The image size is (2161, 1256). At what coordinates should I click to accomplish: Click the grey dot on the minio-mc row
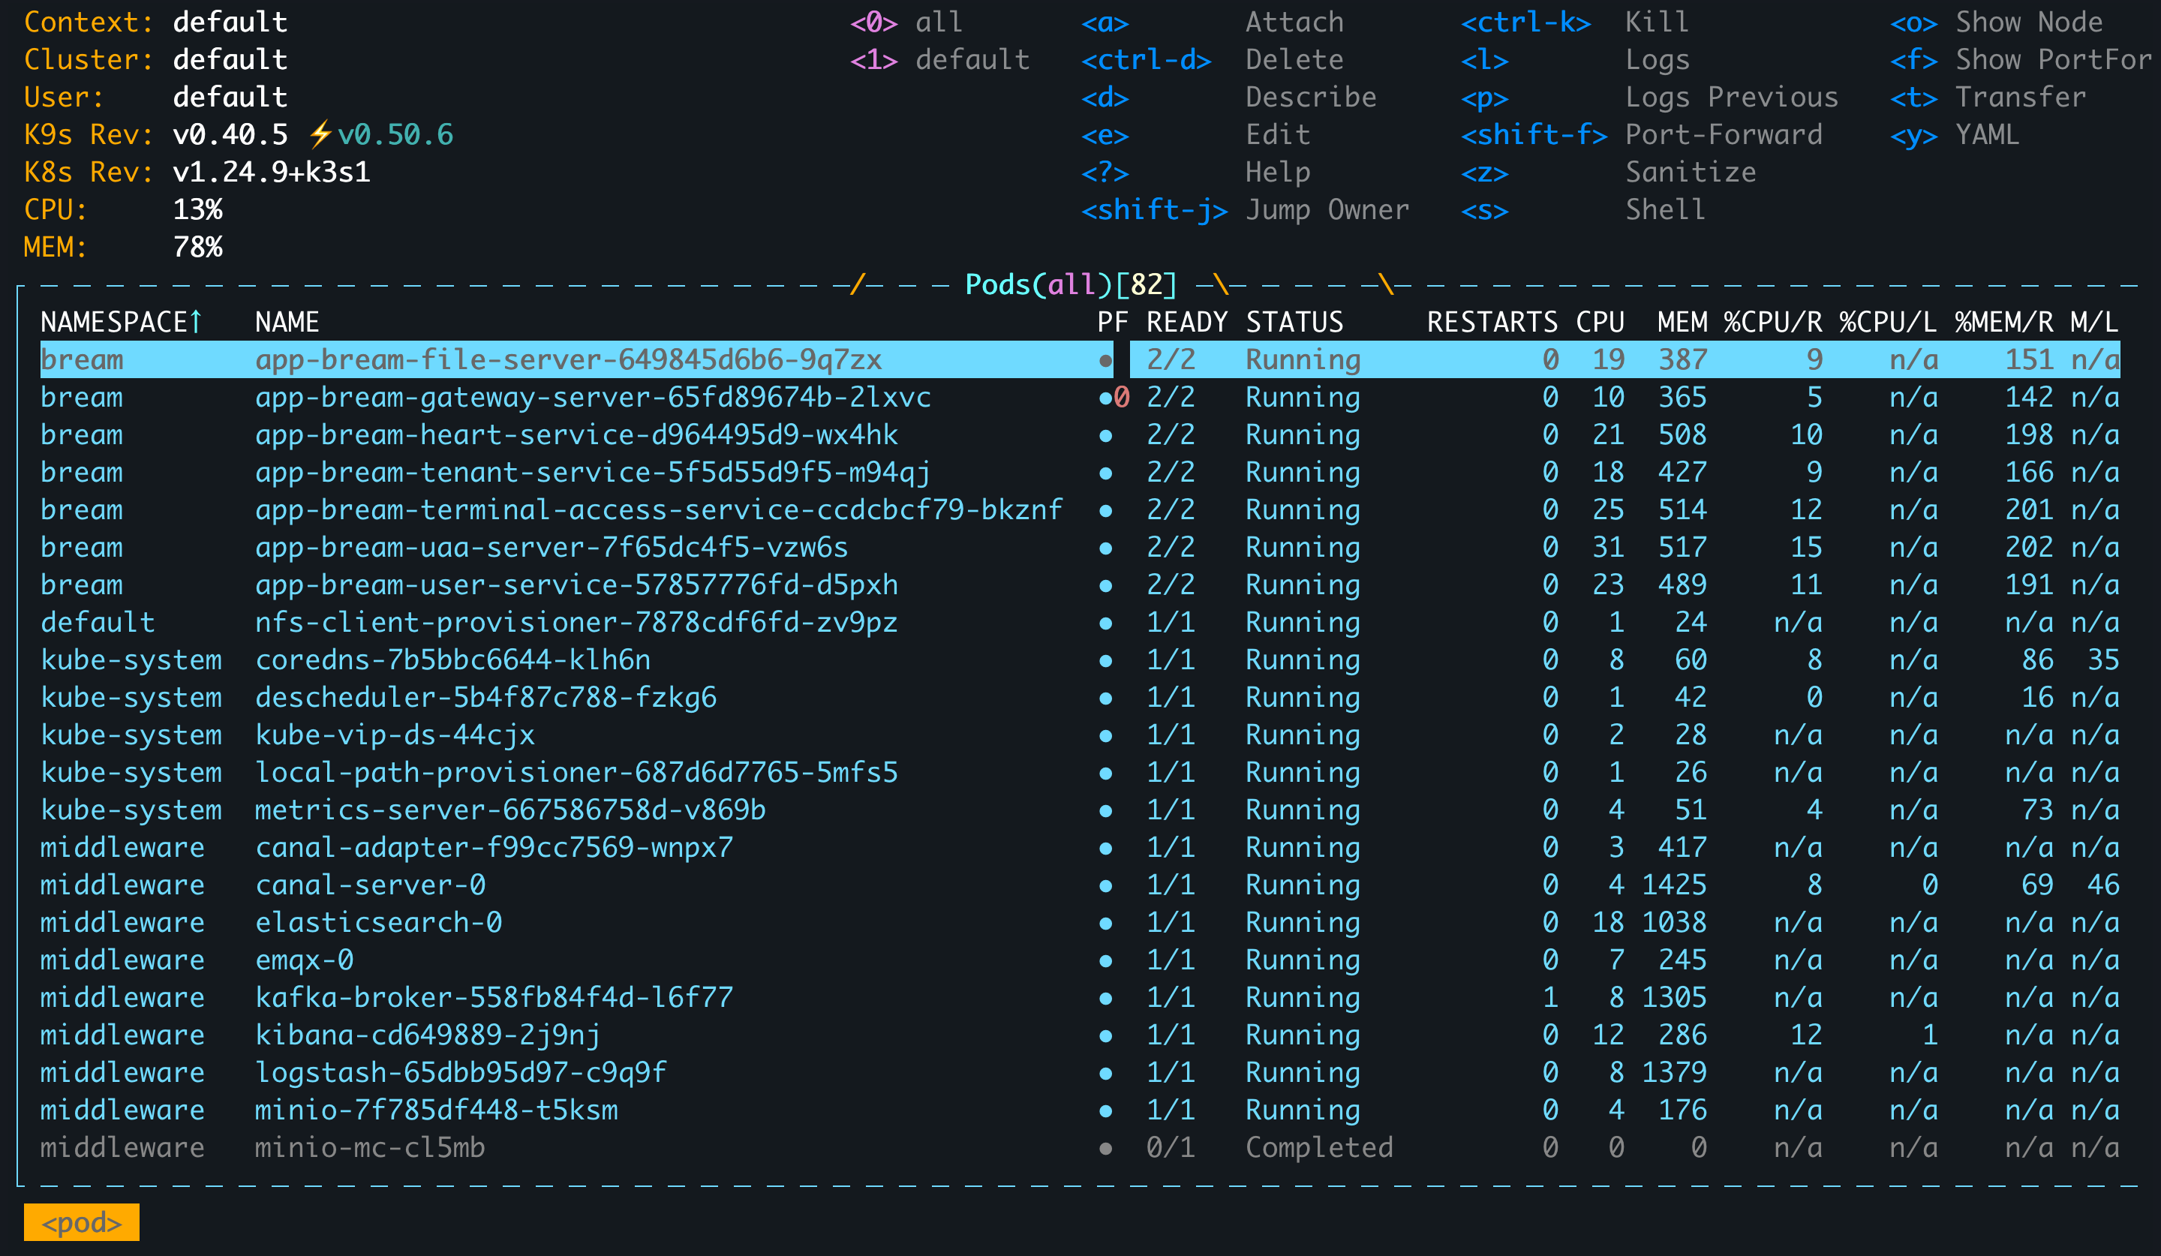(x=1105, y=1149)
